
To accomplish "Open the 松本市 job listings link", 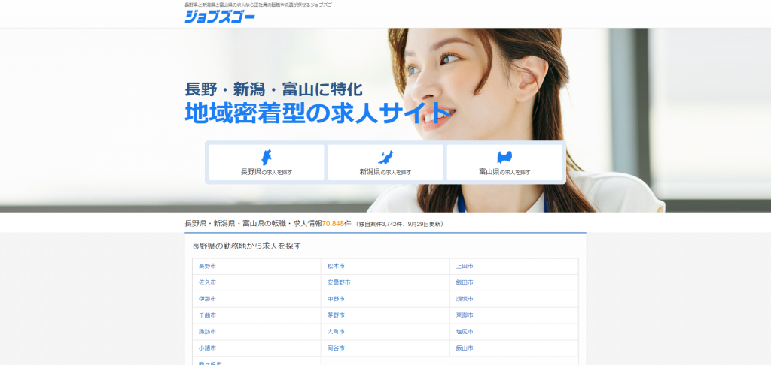I will (336, 266).
